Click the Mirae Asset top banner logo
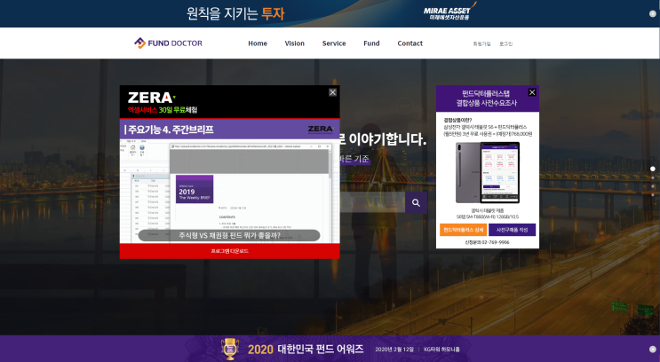Image resolution: width=660 pixels, height=362 pixels. 449,12
